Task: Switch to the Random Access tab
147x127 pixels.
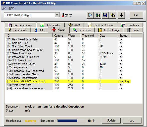Action: coord(101,25)
